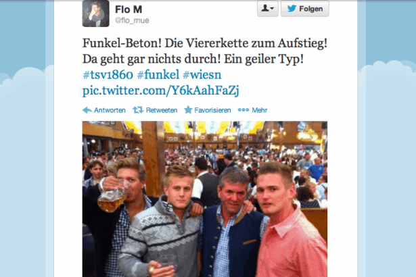Click the retweet arrows icon
This screenshot has height=277, width=416.
point(138,109)
